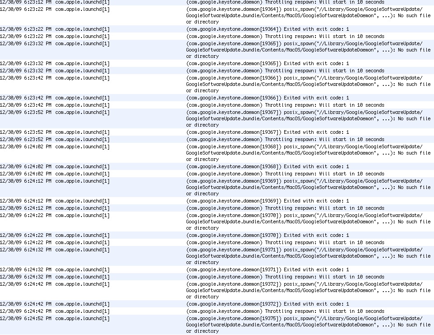Viewport: 434px width, 335px height.
Task: Select the daemon[19368] 'Exited with exit code: 1' row
Action: (217, 166)
